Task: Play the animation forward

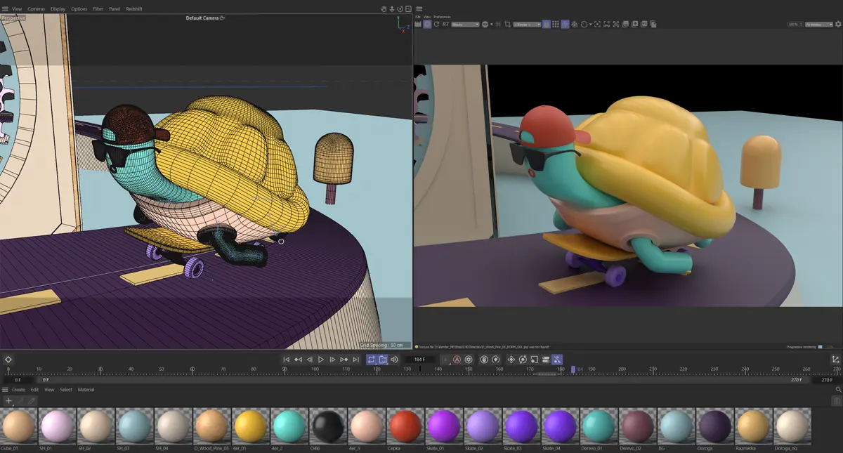Action: [x=321, y=360]
